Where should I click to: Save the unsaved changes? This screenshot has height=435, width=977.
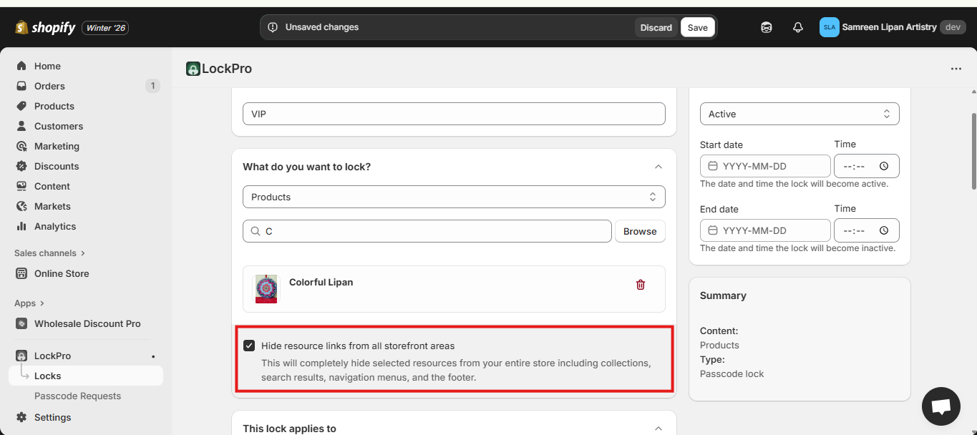point(697,27)
